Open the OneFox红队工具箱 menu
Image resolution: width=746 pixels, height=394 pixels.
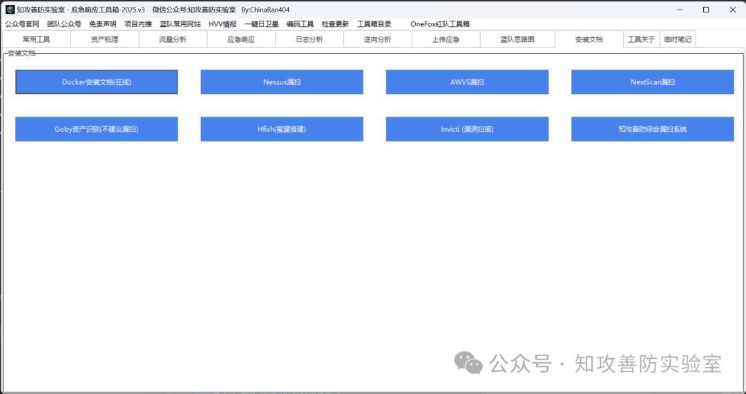point(440,24)
